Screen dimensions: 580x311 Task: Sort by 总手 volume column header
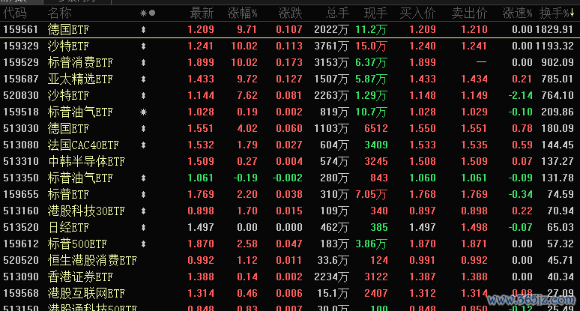pyautogui.click(x=337, y=13)
